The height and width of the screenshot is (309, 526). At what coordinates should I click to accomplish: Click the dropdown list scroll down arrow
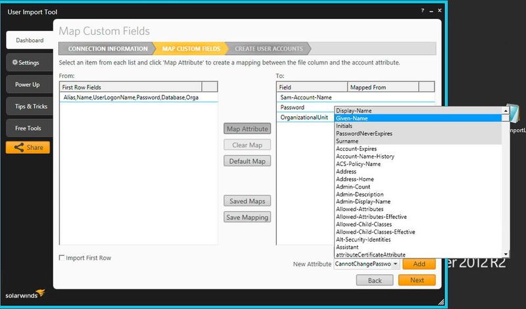[506, 254]
